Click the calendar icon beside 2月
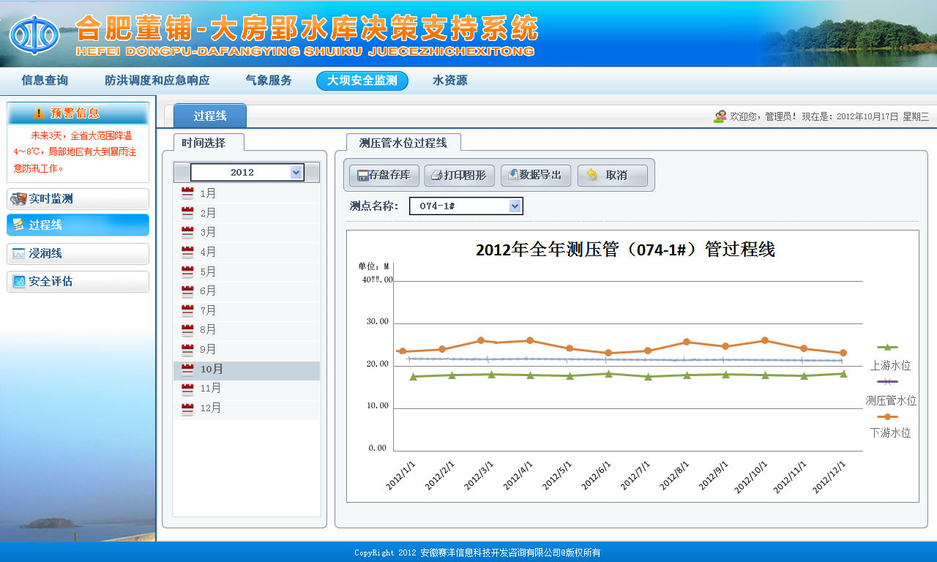 pos(187,213)
